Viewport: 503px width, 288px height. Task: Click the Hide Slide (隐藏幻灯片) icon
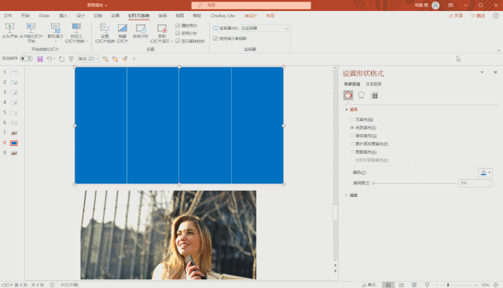(123, 33)
